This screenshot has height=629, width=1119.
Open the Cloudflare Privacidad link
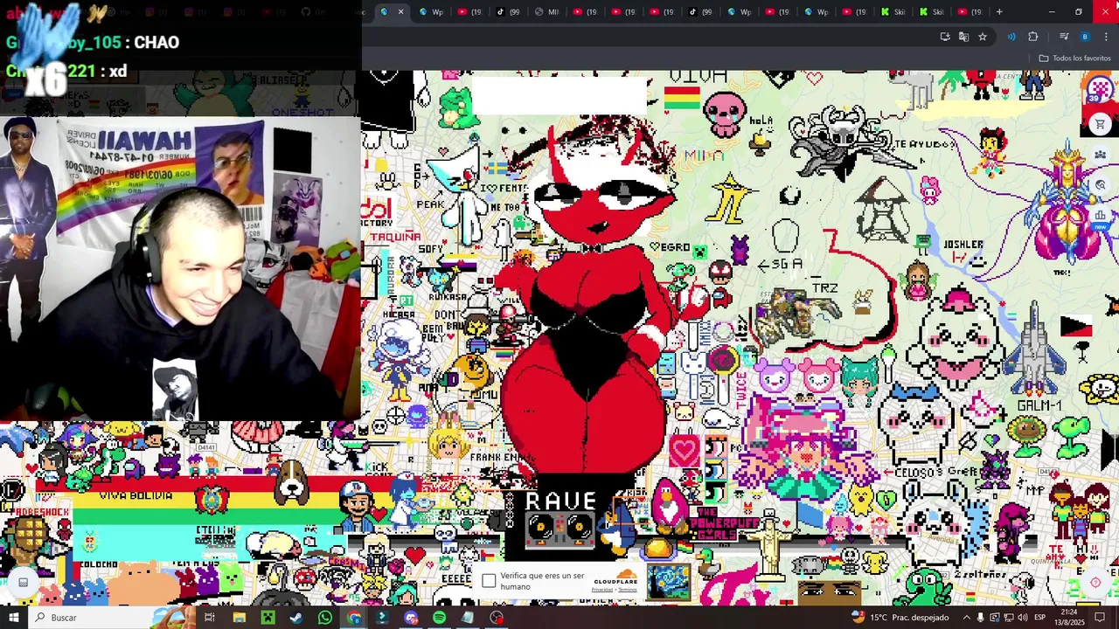coord(601,590)
